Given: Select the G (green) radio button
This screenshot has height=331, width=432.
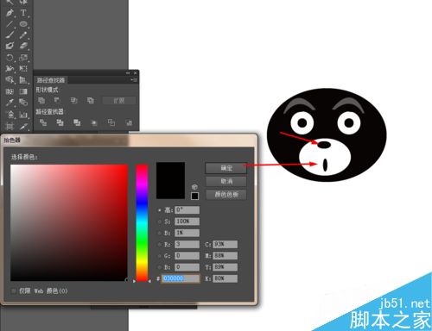Looking at the screenshot, I should [x=160, y=256].
